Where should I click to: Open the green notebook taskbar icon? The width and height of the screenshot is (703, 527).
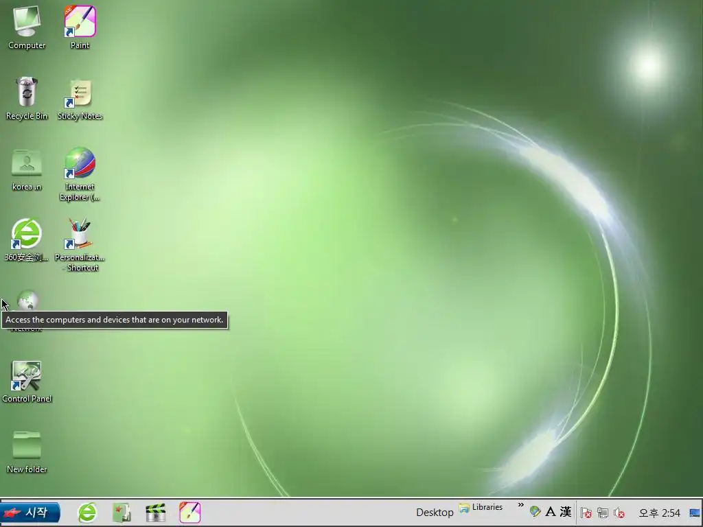point(121,513)
